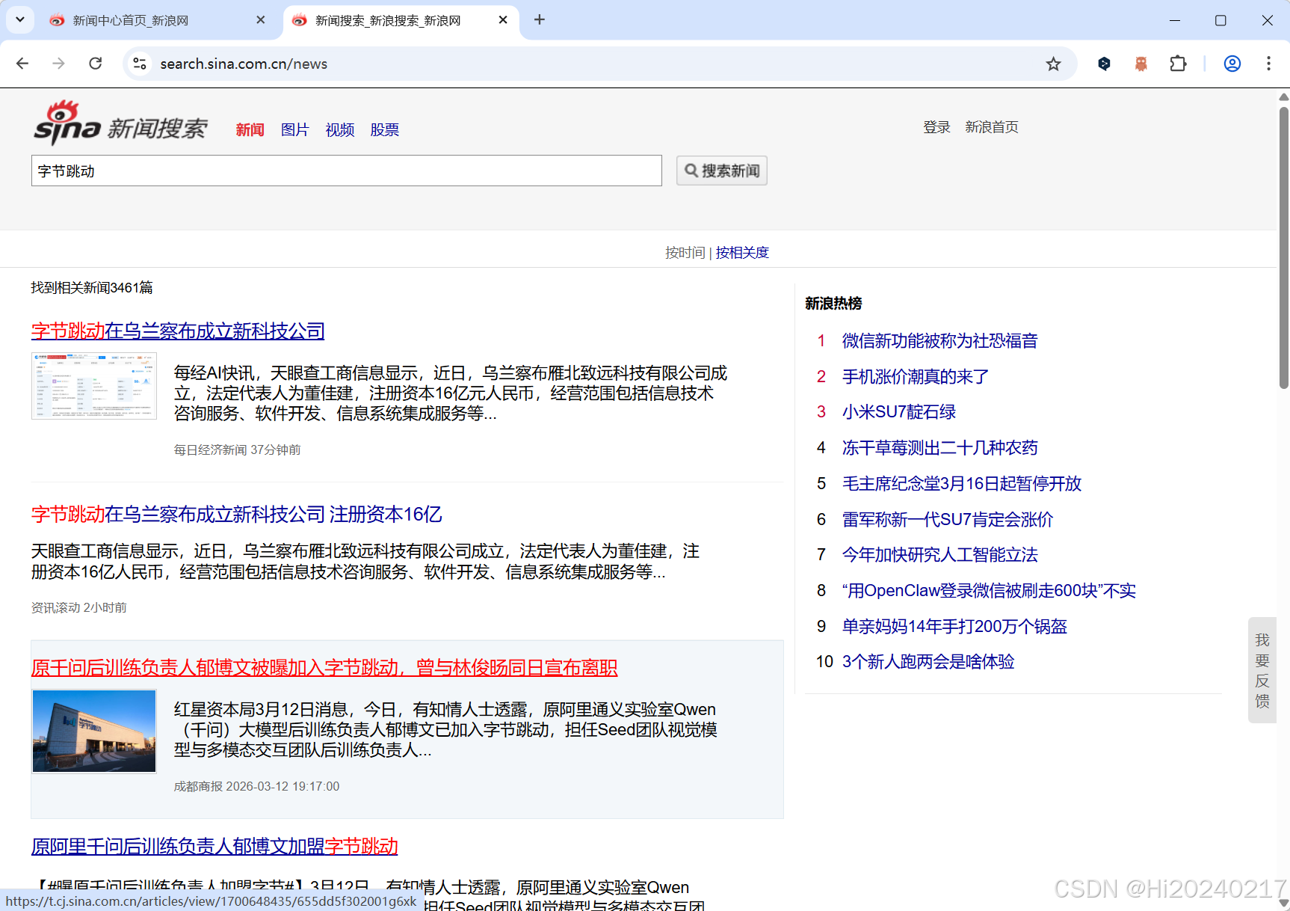The width and height of the screenshot is (1290, 911).
Task: Open hot item 雷军称新一代SU7肯定会涨价
Action: coord(948,519)
